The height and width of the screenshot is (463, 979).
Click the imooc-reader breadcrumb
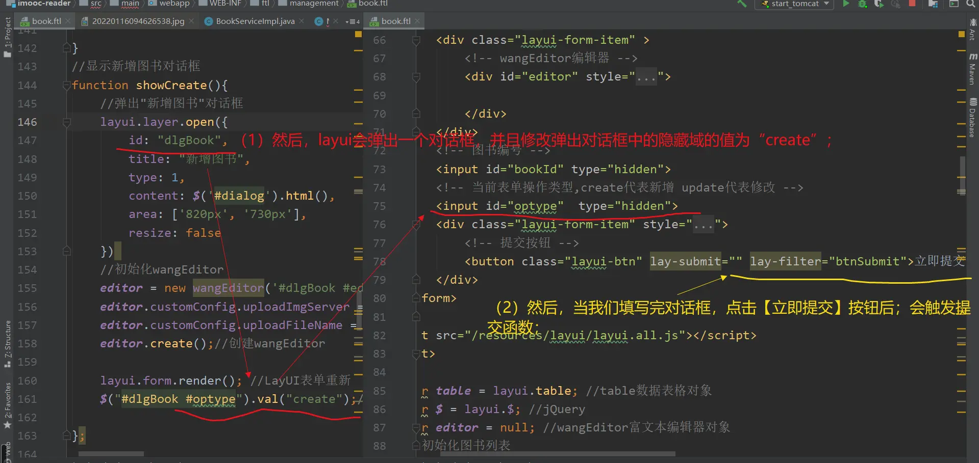[x=39, y=4]
